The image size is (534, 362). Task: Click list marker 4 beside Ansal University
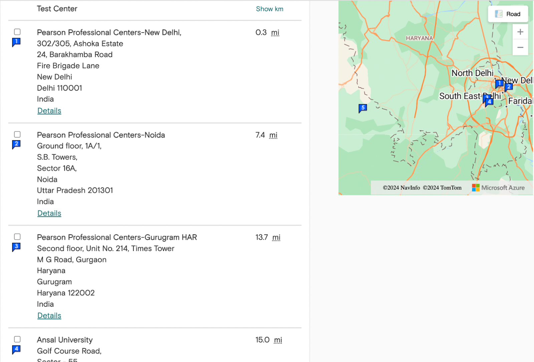[16, 350]
